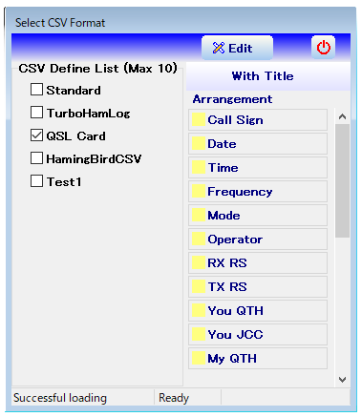
Task: Select the My QTH arrangement item
Action: click(258, 359)
